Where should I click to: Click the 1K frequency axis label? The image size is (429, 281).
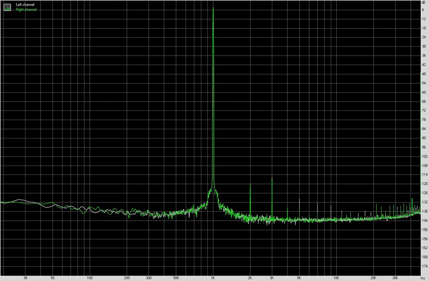click(x=213, y=277)
